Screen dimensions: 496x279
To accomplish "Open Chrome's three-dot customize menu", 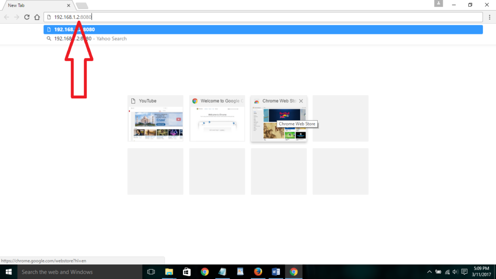I will pos(489,17).
